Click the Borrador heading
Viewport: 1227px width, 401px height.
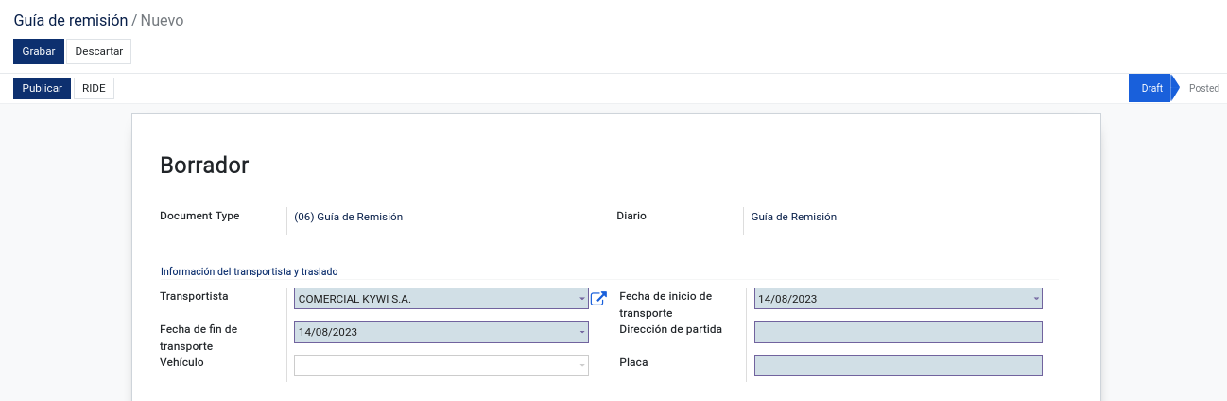click(x=204, y=166)
